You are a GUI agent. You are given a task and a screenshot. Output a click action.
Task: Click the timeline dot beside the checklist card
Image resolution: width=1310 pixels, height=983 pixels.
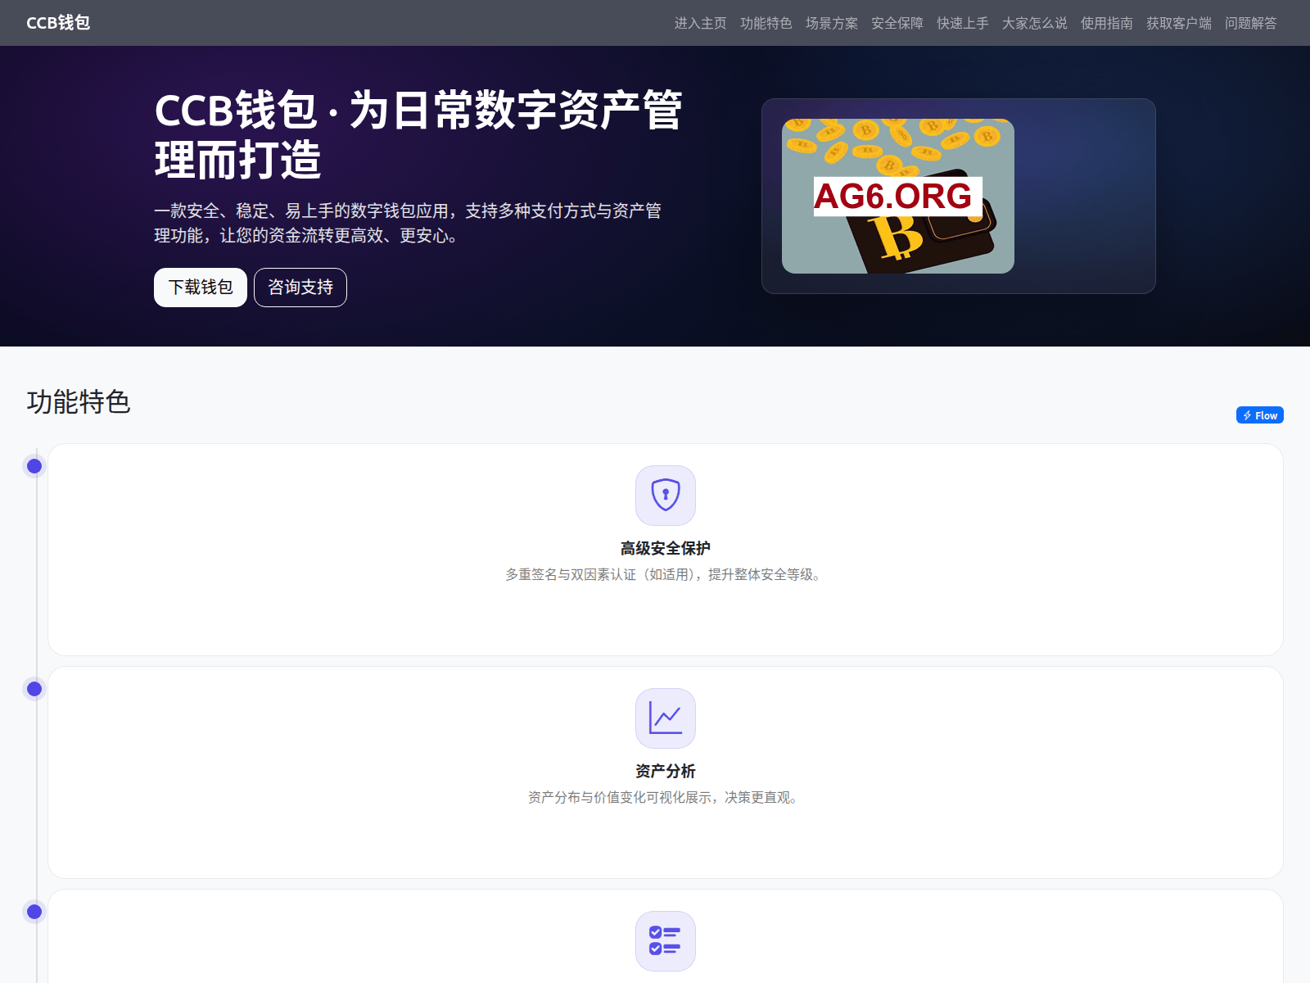34,912
